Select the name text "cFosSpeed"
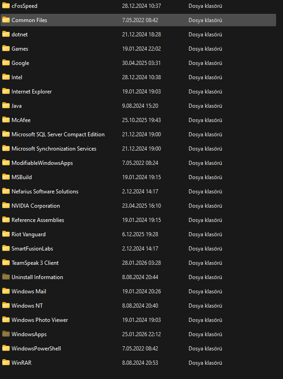The image size is (283, 379). click(24, 6)
